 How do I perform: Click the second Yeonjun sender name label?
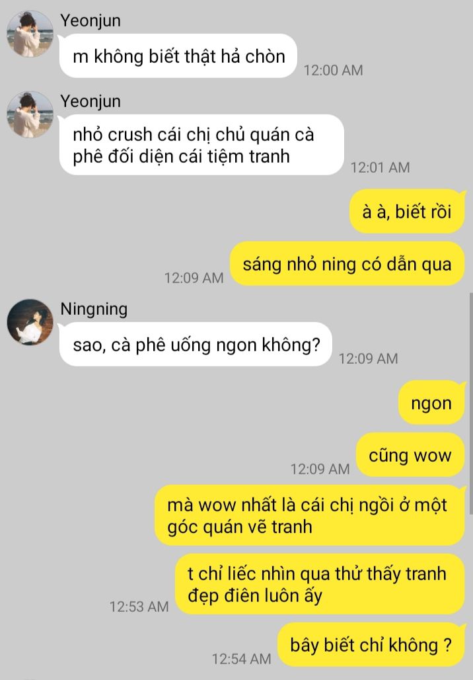pyautogui.click(x=91, y=101)
